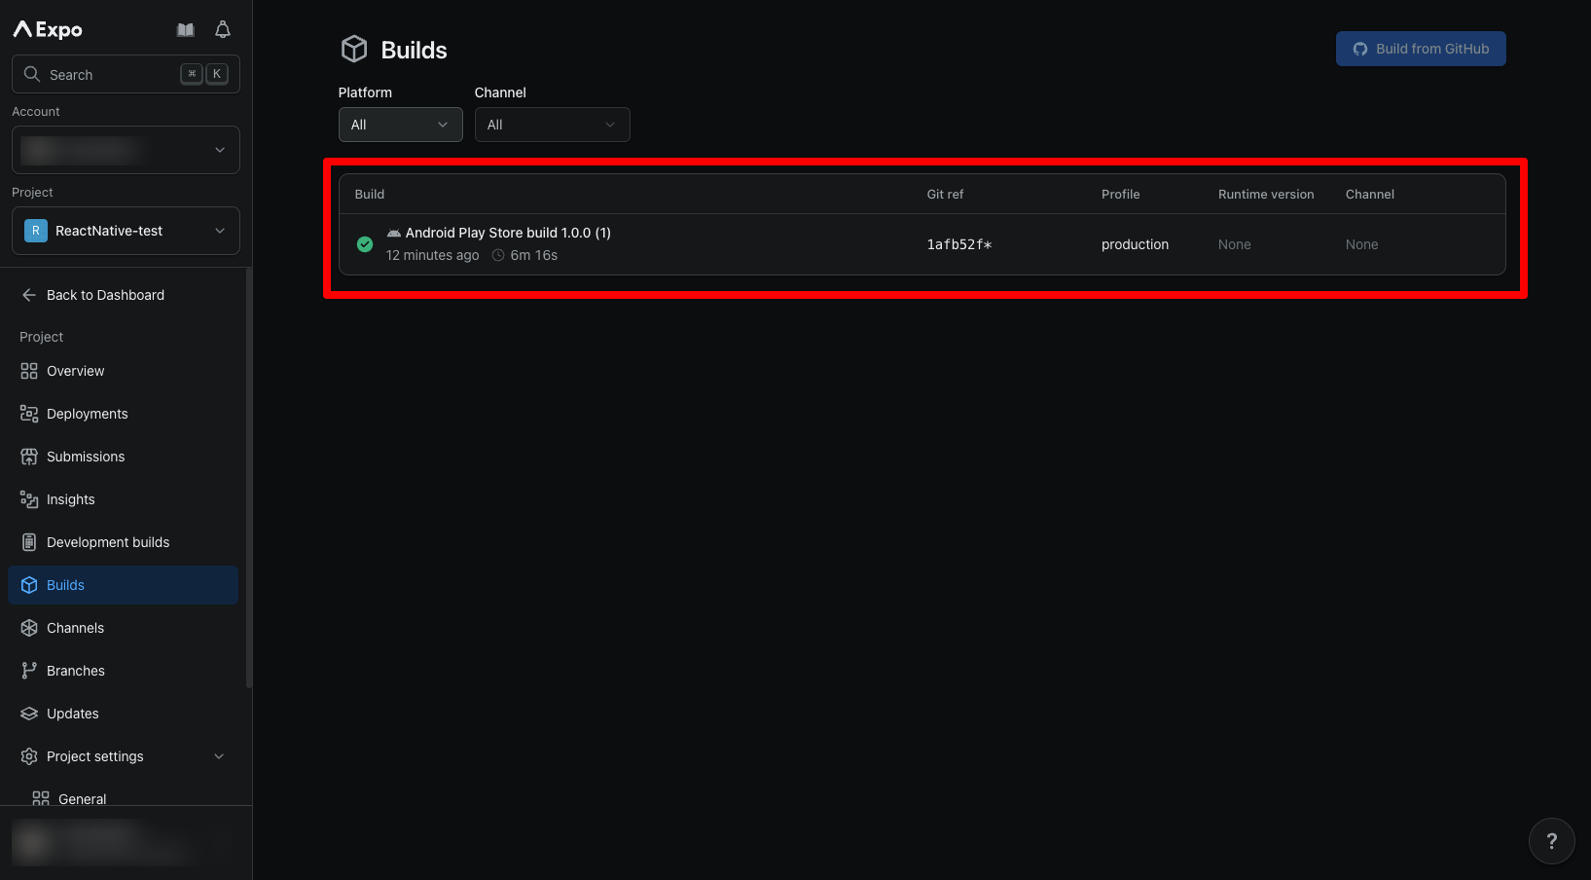Open the documentation book icon
This screenshot has width=1591, height=880.
click(186, 30)
